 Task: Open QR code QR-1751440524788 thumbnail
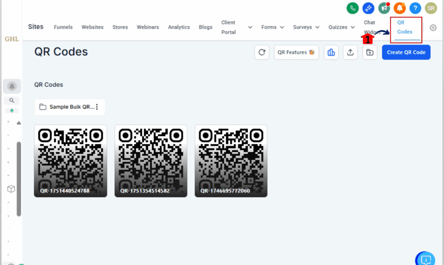click(x=71, y=161)
